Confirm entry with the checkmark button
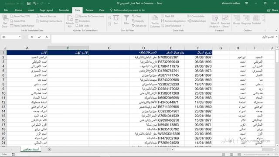 click(39, 37)
